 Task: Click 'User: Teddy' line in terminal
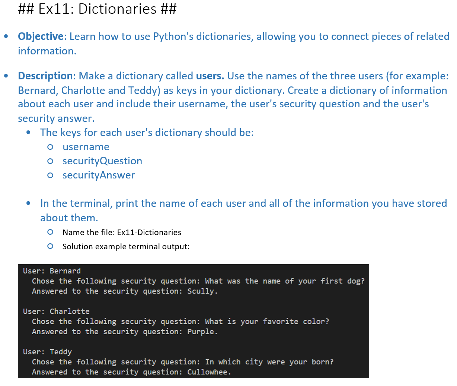pos(47,352)
